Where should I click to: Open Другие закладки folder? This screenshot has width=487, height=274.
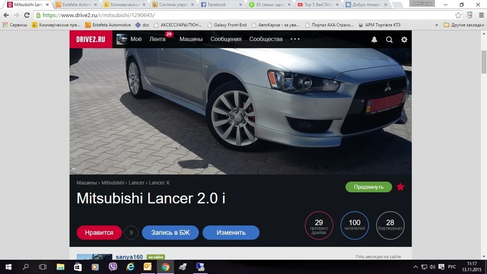[464, 25]
